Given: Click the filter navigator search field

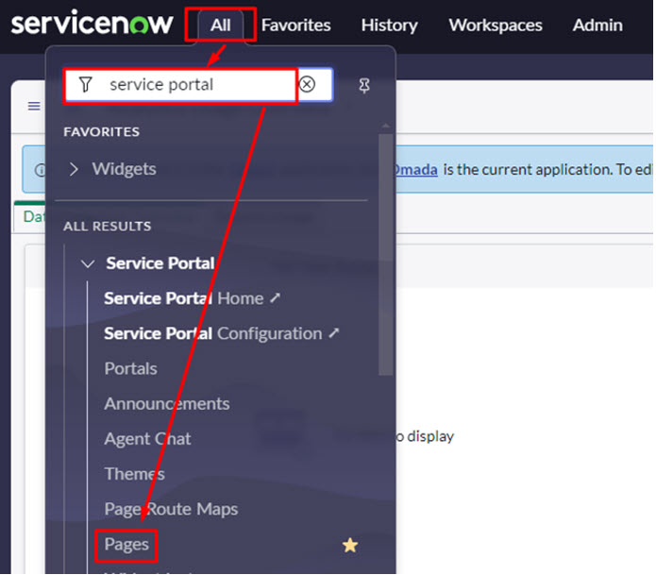Looking at the screenshot, I should coord(199,85).
